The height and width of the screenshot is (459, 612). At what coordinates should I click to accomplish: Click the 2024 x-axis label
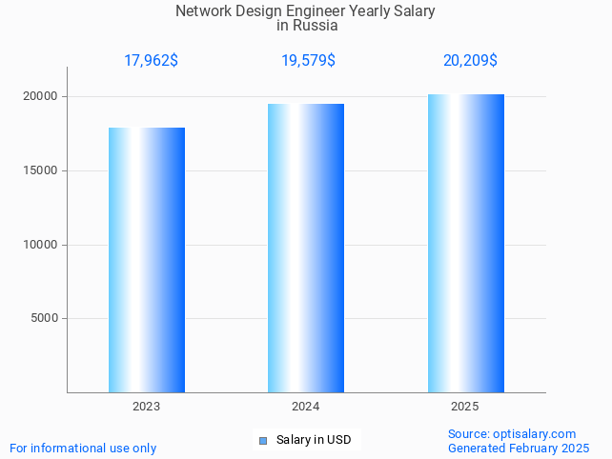[306, 407]
